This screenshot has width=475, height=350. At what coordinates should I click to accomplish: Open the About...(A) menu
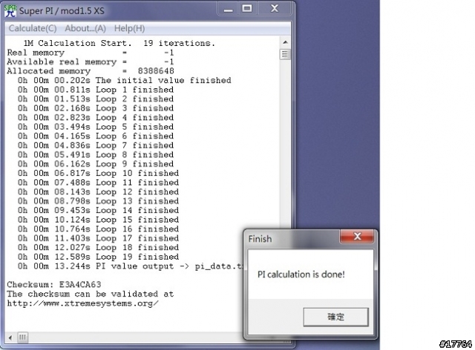85,28
